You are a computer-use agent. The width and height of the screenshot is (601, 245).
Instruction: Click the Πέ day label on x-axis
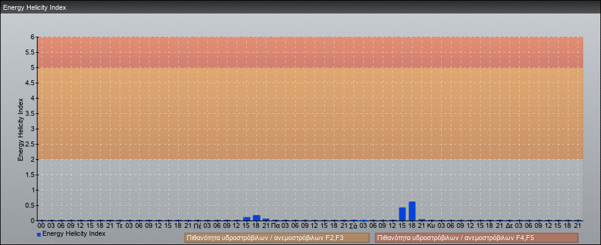[x=197, y=226]
